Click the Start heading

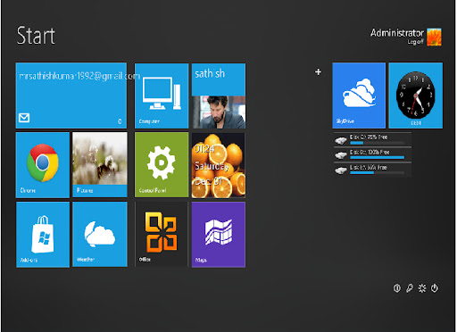click(36, 36)
